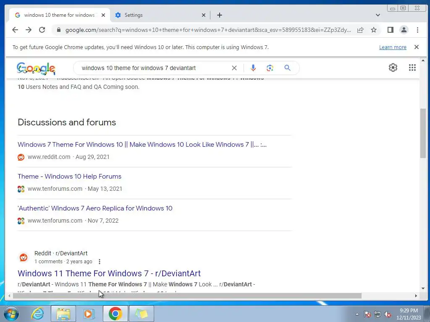Click the Discussions and forums heading
The image size is (430, 322).
pos(67,122)
